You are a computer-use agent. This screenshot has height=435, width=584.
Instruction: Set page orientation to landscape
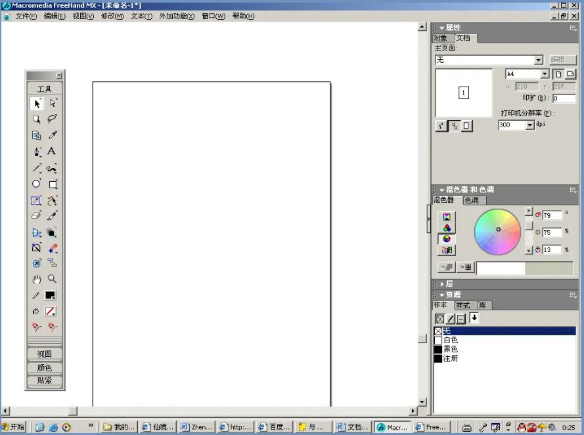point(570,74)
